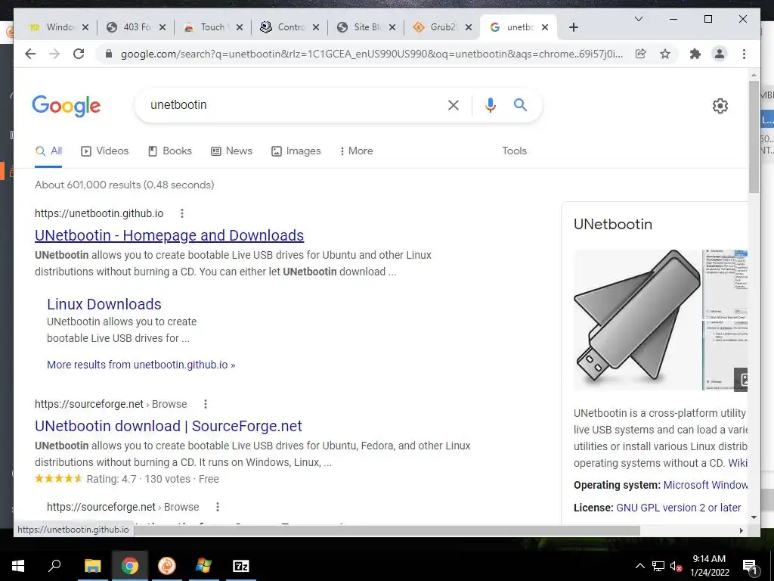Switch to the Grub2 tab

tap(442, 27)
